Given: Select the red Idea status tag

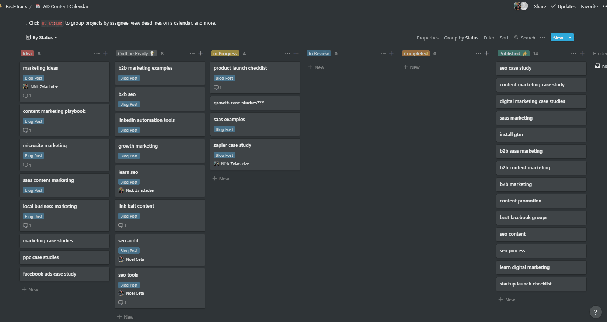Looking at the screenshot, I should click(27, 53).
